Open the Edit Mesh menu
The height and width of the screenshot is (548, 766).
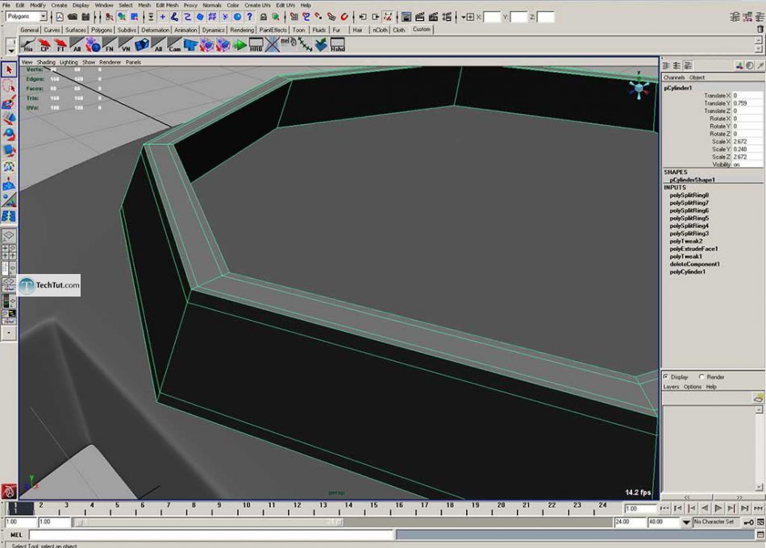pos(167,5)
